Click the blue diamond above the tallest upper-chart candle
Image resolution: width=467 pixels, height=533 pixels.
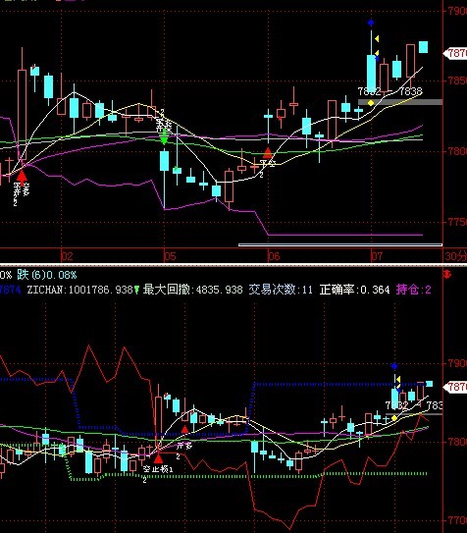tap(371, 23)
